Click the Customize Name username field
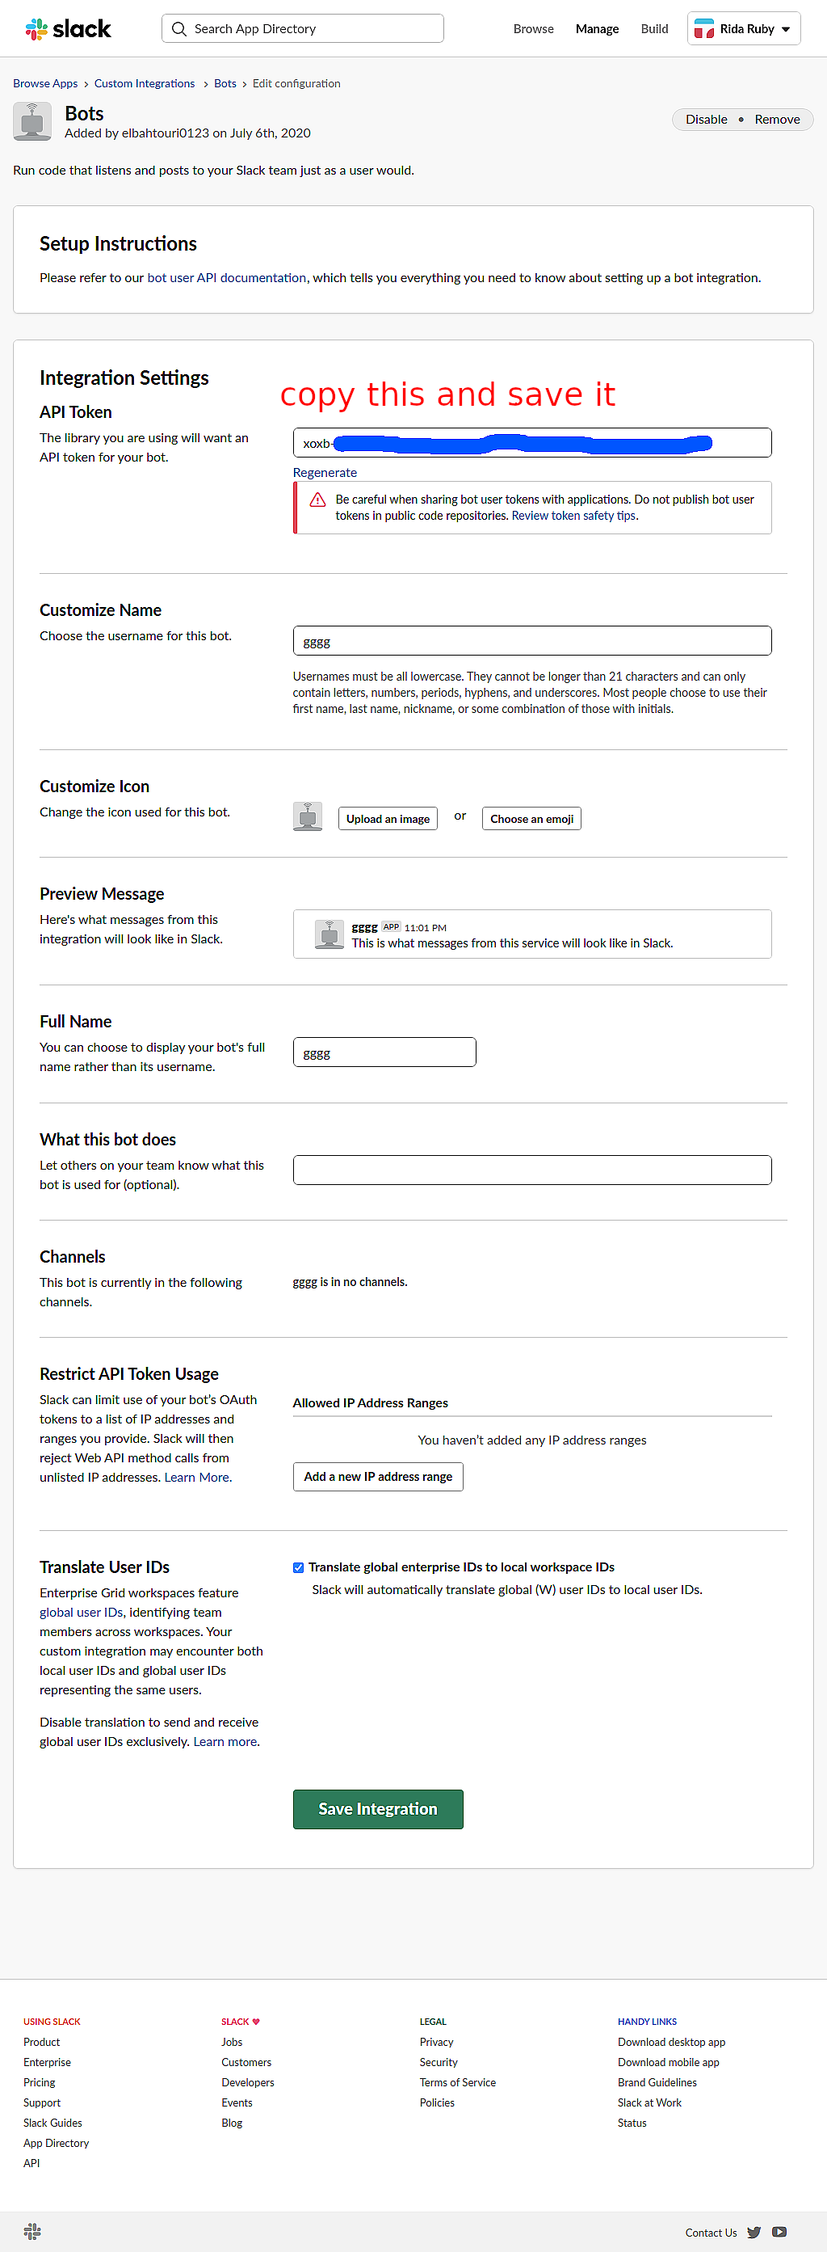This screenshot has width=827, height=2252. click(x=532, y=641)
